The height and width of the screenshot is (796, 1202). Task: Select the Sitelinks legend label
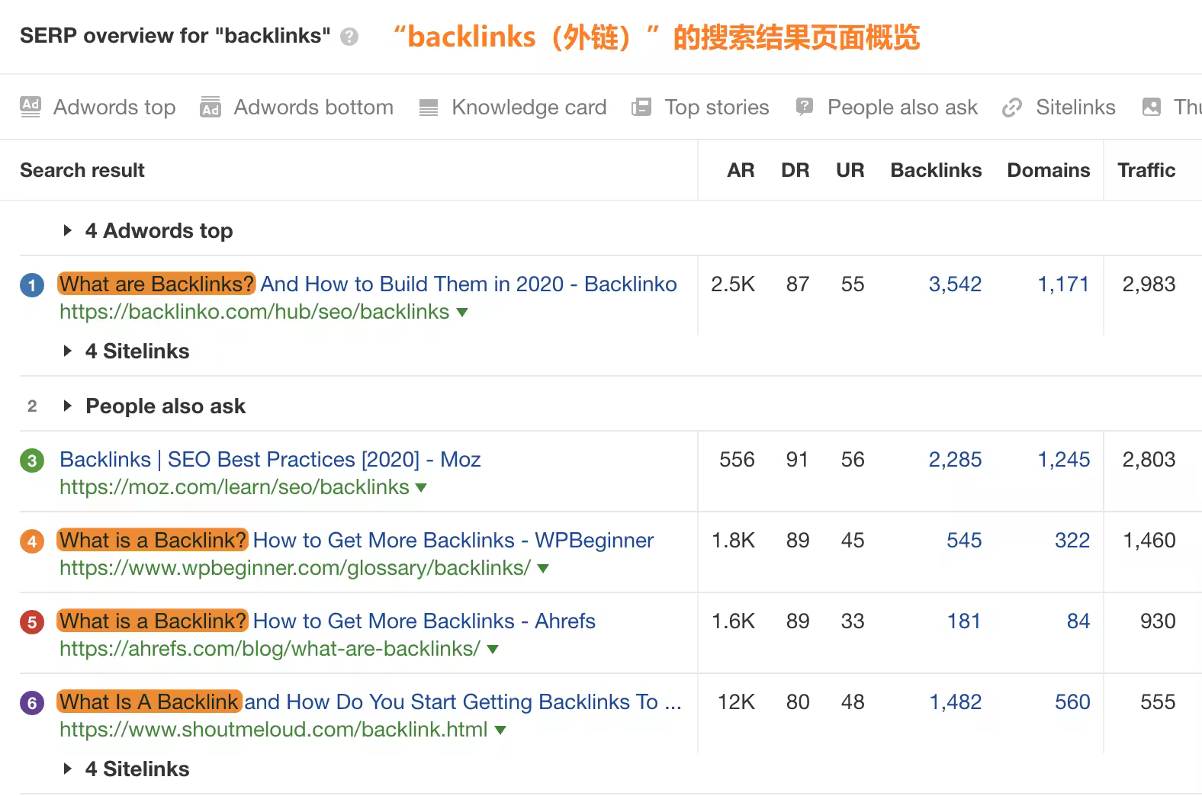[1075, 108]
